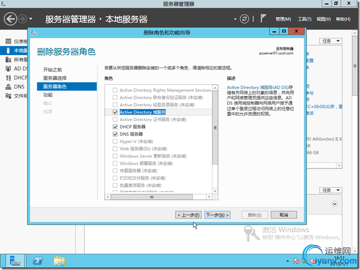Toggle the 打印和文件服务 checkbox
This screenshot has width=360, height=270.
(x=115, y=178)
